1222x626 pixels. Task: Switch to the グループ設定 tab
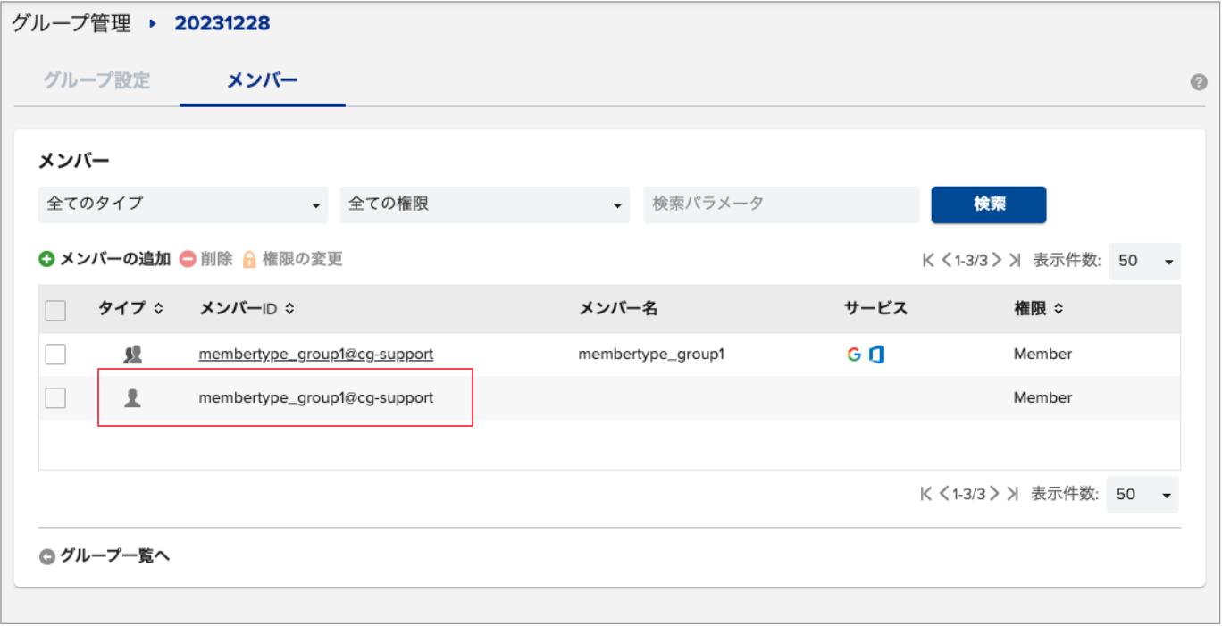tap(96, 80)
